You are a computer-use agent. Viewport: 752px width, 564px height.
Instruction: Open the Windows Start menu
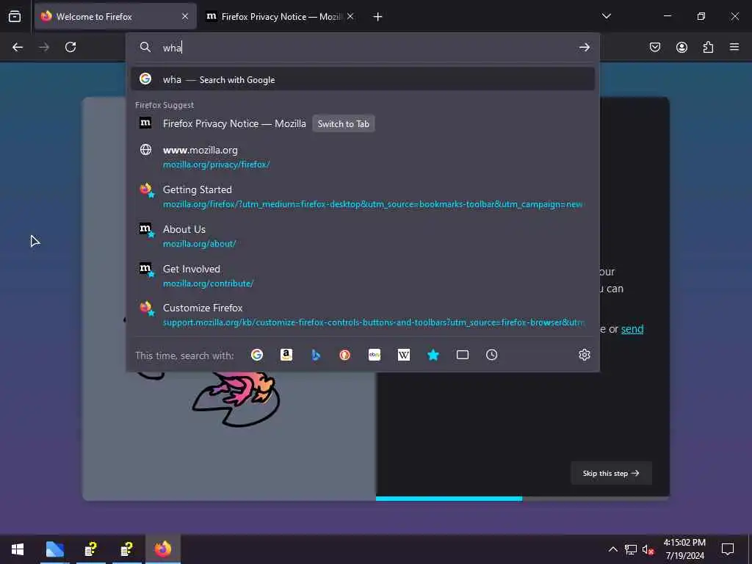[x=18, y=549]
